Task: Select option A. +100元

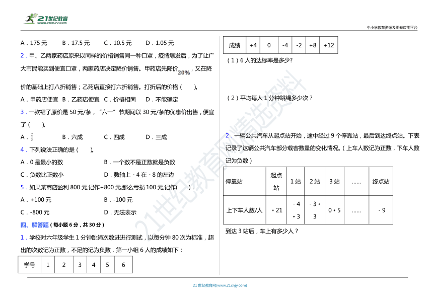Action: pyautogui.click(x=36, y=200)
